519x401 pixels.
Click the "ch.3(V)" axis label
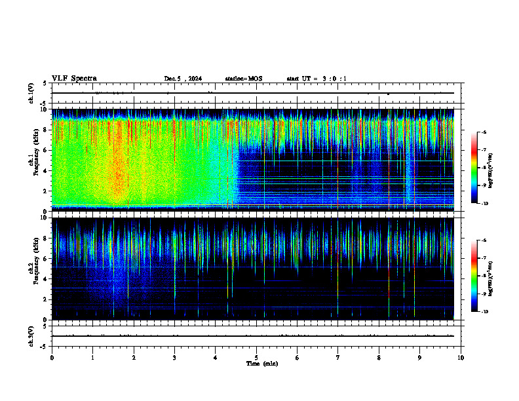point(31,336)
